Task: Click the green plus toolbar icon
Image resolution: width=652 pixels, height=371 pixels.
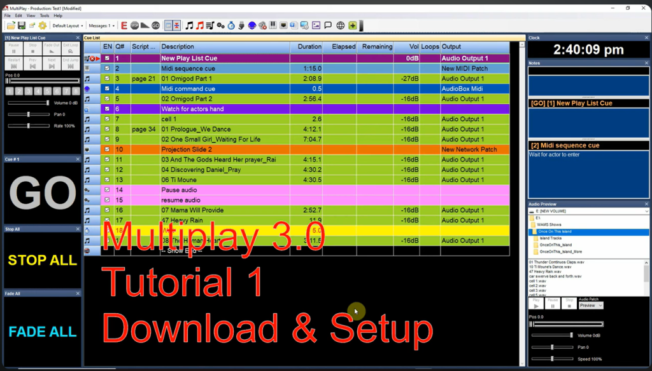Action: coord(353,26)
